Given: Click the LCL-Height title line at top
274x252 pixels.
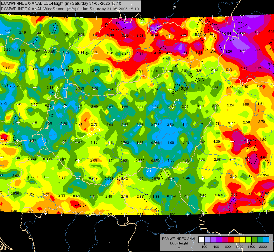Looking at the screenshot, I should (x=61, y=3).
